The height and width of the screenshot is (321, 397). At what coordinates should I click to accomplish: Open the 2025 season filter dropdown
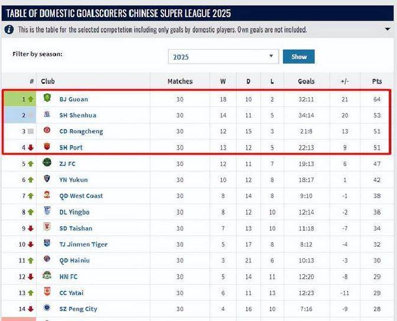click(x=223, y=57)
